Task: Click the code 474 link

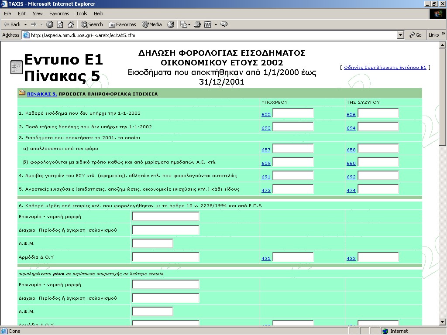Action: click(x=351, y=191)
